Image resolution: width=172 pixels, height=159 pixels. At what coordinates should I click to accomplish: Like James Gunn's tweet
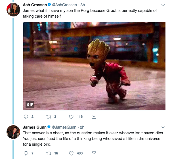tap(72, 153)
